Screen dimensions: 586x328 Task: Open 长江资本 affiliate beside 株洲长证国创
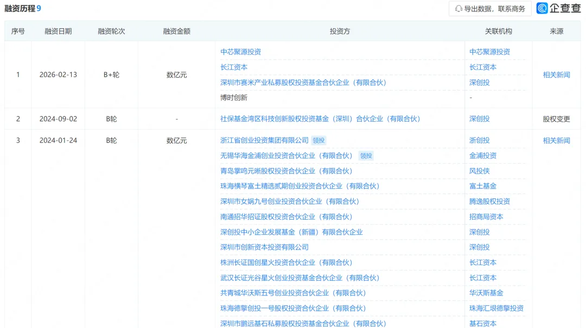[483, 262]
